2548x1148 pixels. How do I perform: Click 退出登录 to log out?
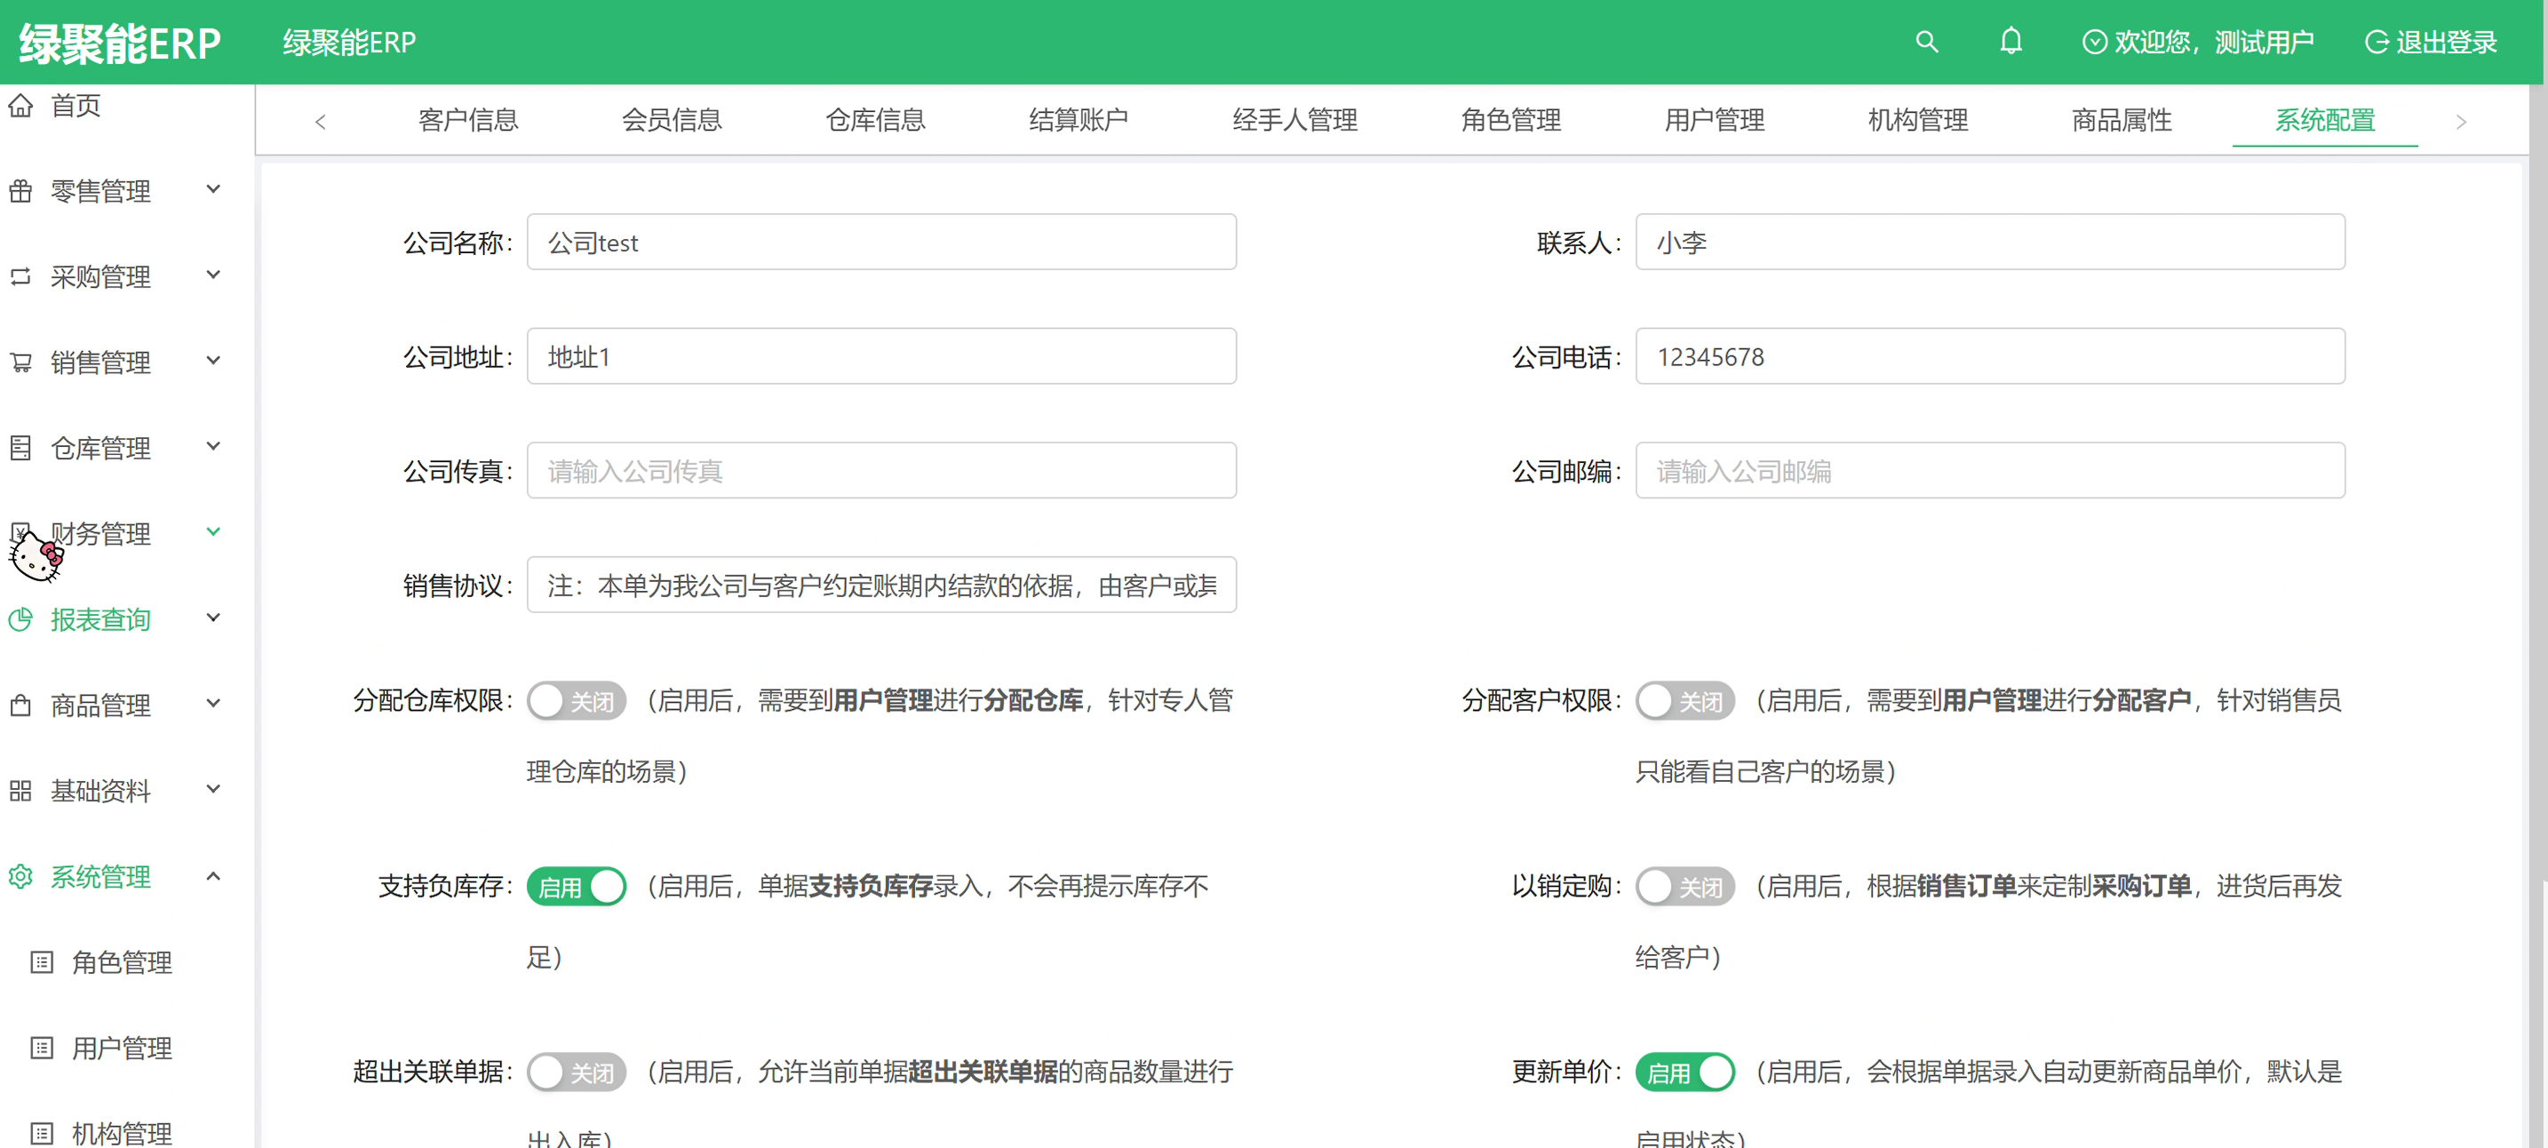[2446, 43]
